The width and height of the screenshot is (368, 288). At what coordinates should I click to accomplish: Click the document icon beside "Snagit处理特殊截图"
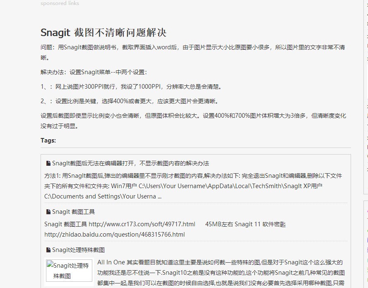[x=48, y=250]
